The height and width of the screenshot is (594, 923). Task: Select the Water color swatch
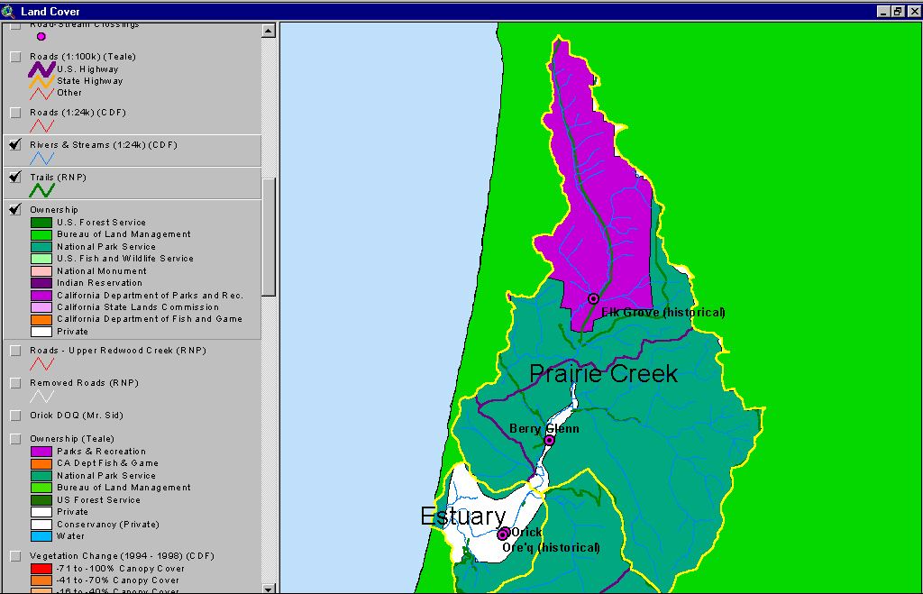pos(41,537)
